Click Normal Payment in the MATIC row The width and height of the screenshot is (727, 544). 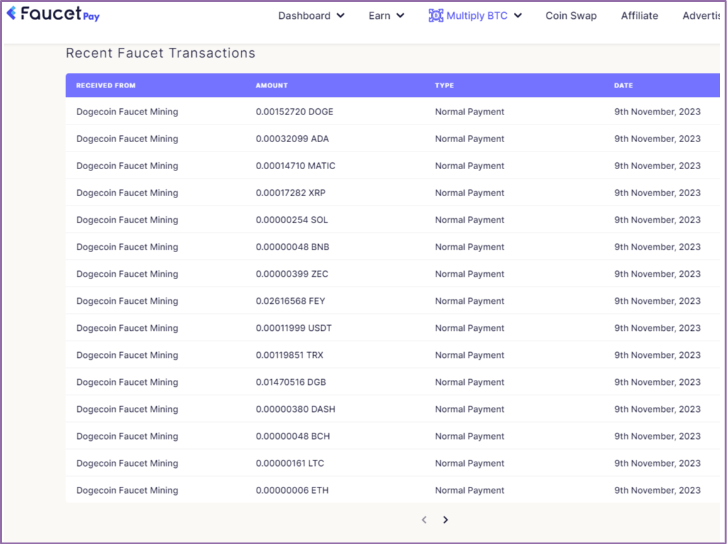click(469, 165)
